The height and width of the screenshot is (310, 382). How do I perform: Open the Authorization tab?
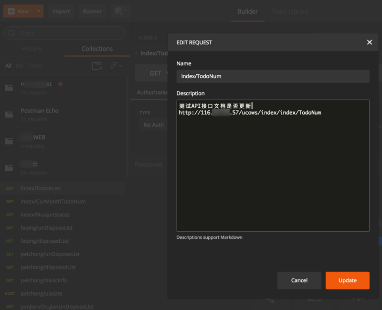(151, 93)
